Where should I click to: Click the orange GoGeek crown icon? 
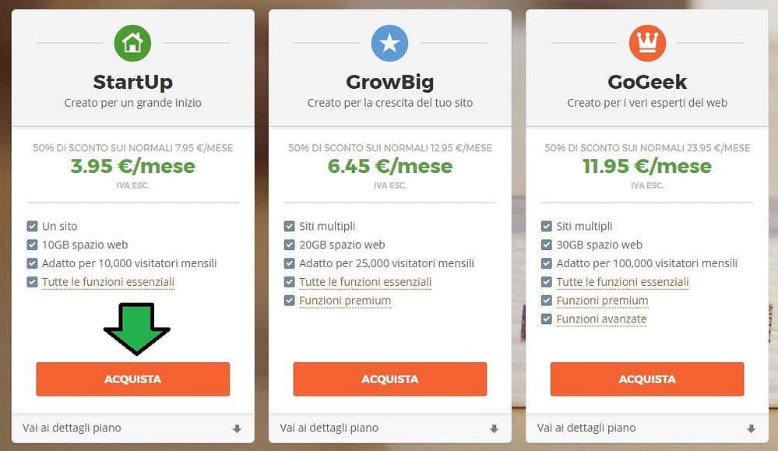(647, 43)
